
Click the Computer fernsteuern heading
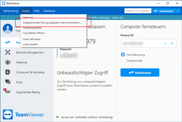[143, 27]
